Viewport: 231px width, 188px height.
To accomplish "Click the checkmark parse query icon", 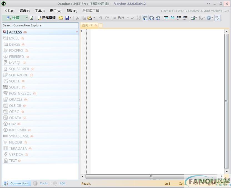I will coord(132,18).
